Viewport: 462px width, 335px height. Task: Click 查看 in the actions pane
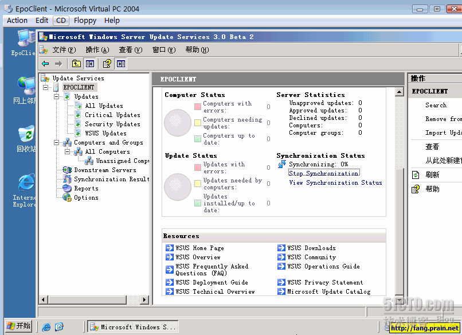(432, 147)
